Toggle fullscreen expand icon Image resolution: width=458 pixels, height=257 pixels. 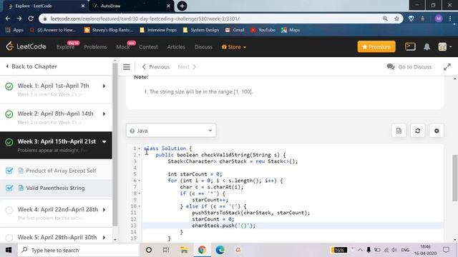(447, 66)
